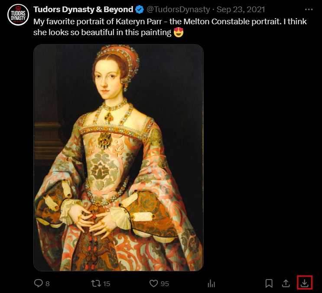The width and height of the screenshot is (322, 293).
Task: Open the Sep 23, 2021 timestamp link
Action: (241, 10)
